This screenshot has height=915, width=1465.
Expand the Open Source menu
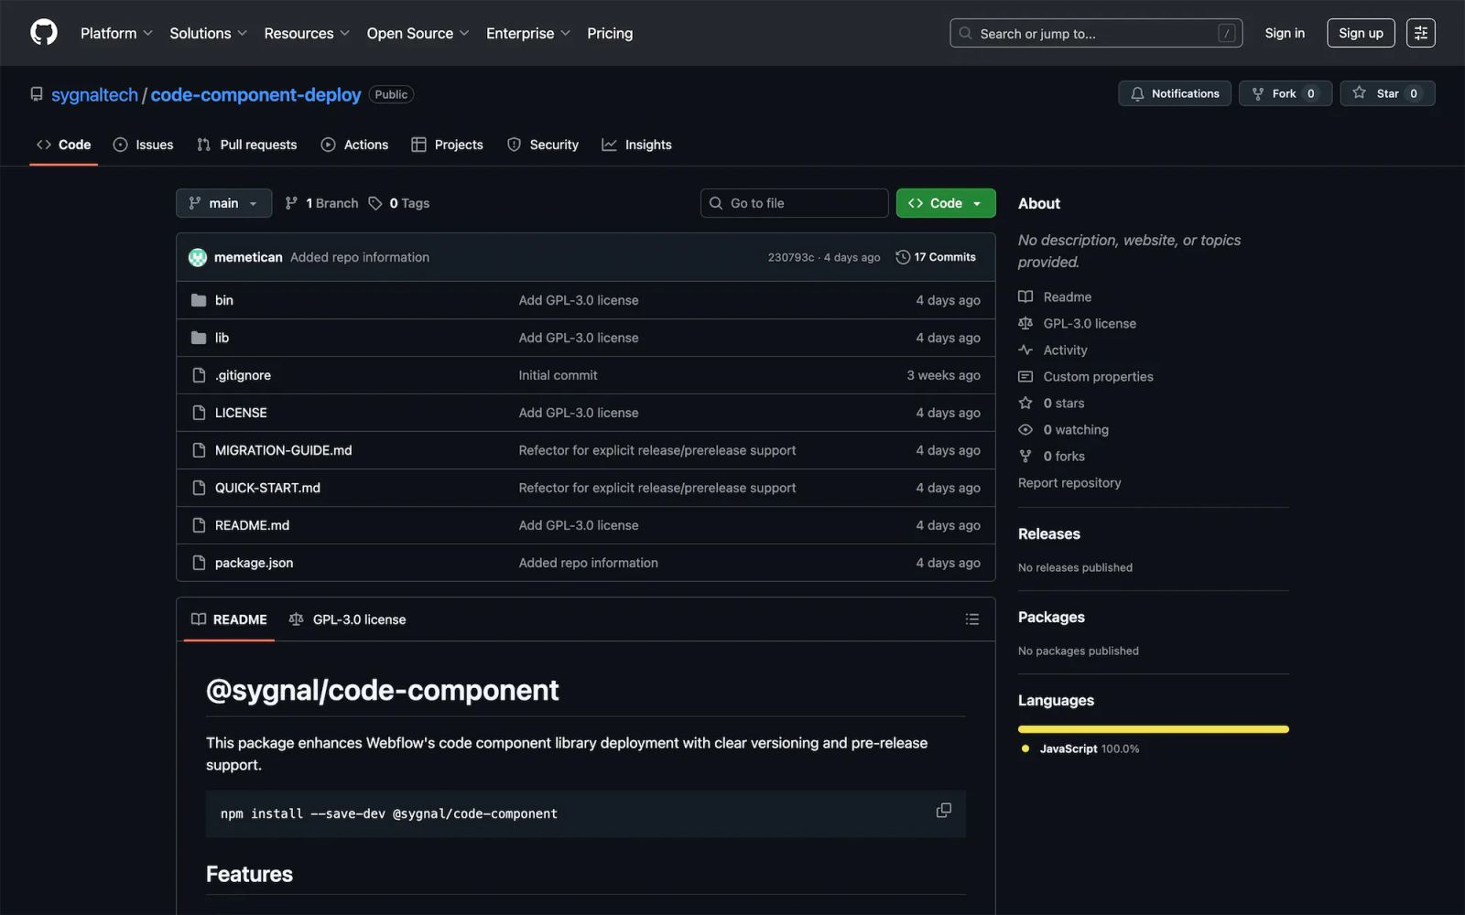(x=418, y=33)
